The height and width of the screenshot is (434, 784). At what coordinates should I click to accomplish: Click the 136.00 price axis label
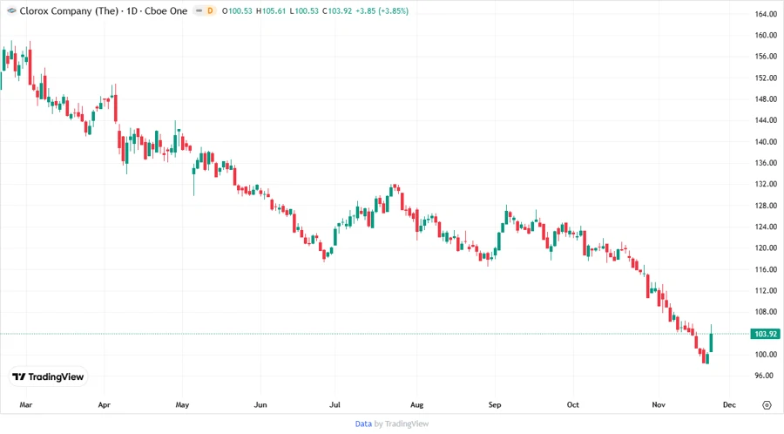(766, 163)
